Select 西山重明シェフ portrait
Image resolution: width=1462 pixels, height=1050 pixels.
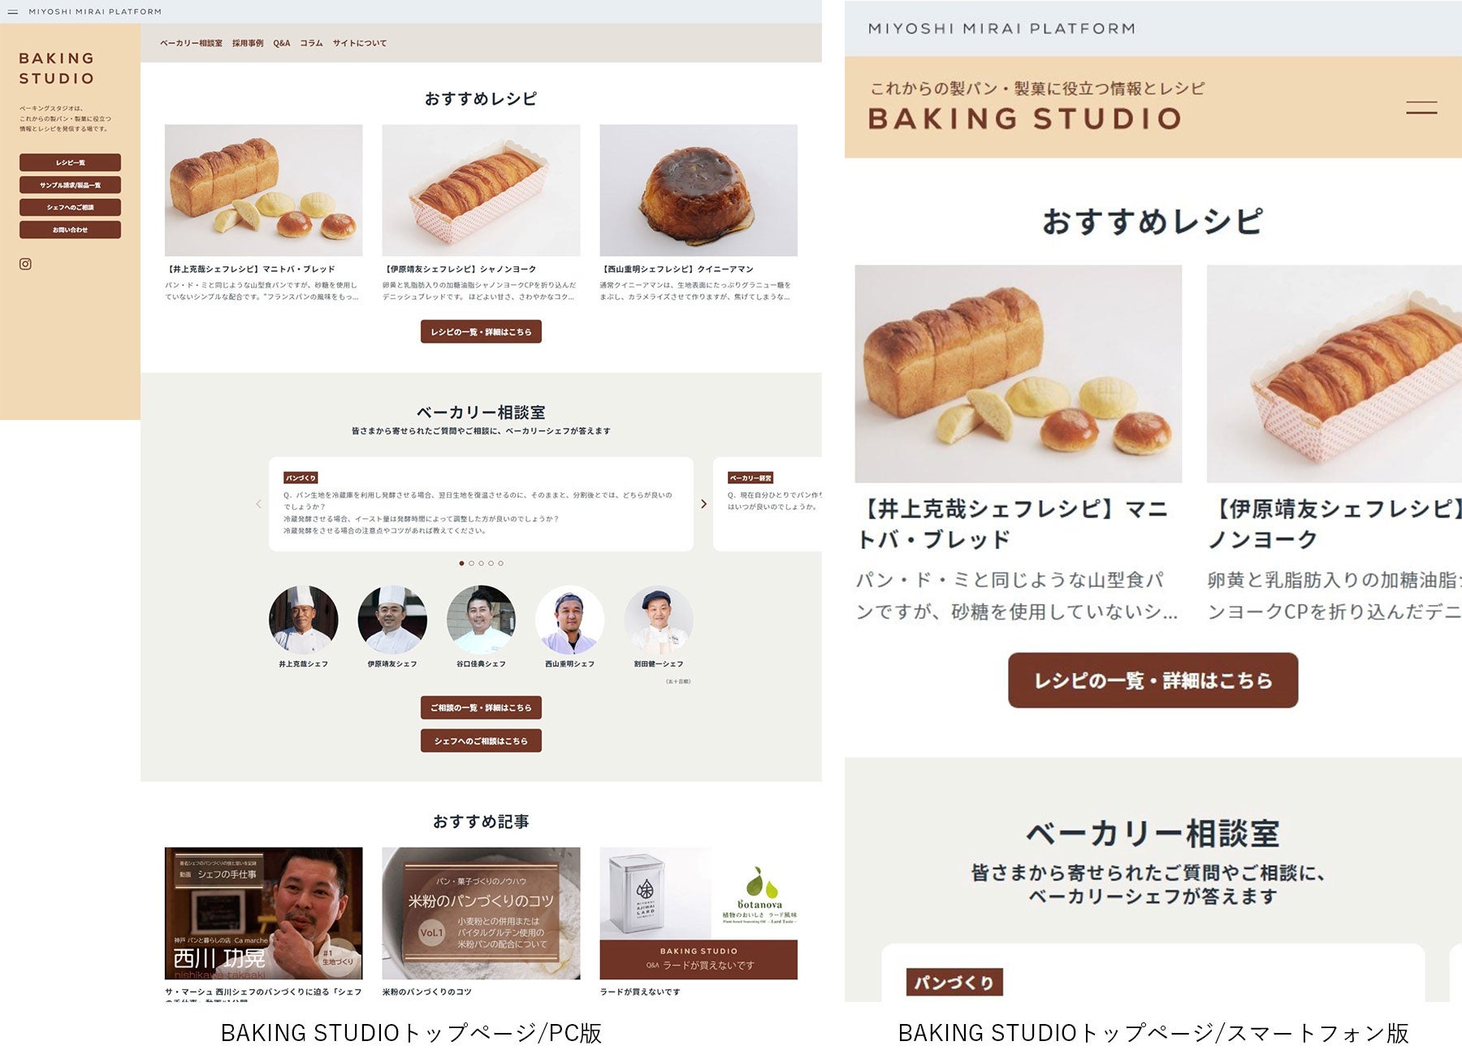(x=569, y=620)
